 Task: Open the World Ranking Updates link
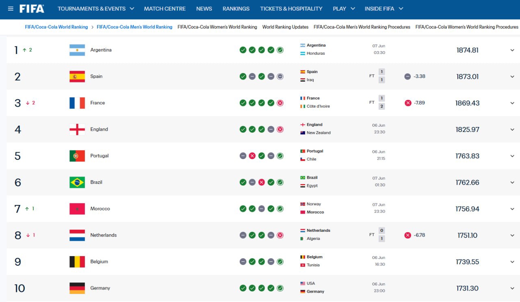[x=285, y=27]
